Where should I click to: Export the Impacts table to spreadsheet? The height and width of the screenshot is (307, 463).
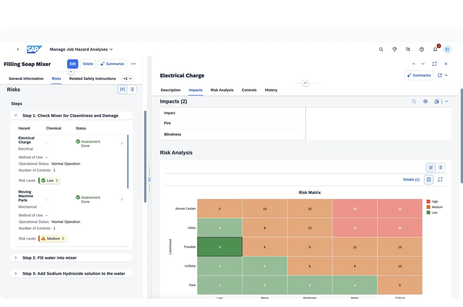[437, 101]
